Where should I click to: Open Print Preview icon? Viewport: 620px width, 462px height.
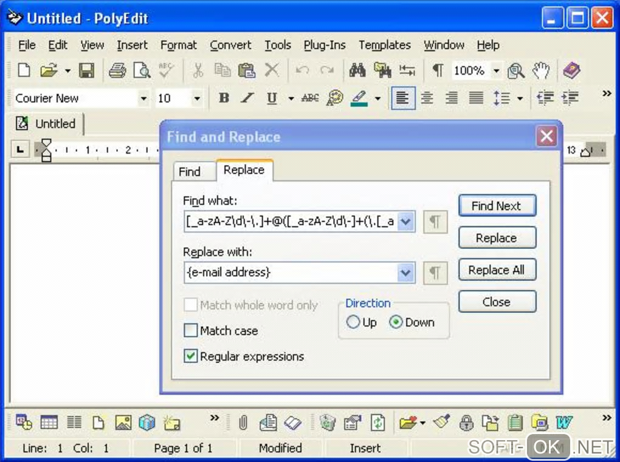point(142,70)
